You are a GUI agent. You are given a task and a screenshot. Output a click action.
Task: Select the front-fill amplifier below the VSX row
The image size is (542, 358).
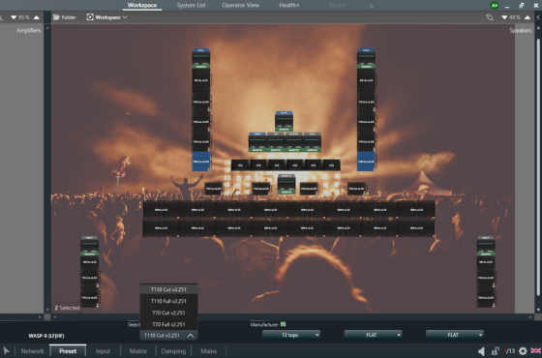coord(286,184)
